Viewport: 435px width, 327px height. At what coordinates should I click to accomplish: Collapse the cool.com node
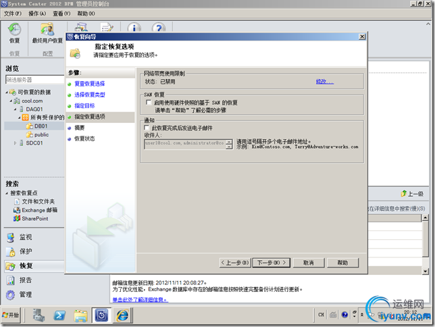11,101
